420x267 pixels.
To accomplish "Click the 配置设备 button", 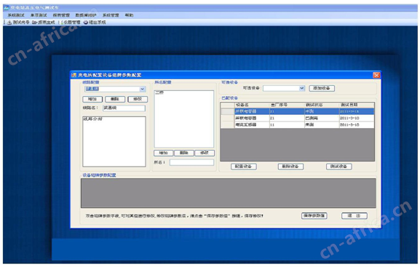I will [243, 167].
